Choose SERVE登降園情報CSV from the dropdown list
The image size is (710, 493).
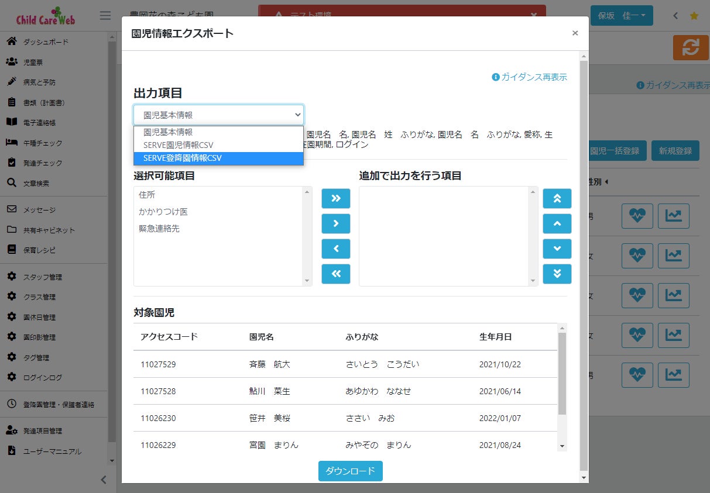(x=218, y=158)
